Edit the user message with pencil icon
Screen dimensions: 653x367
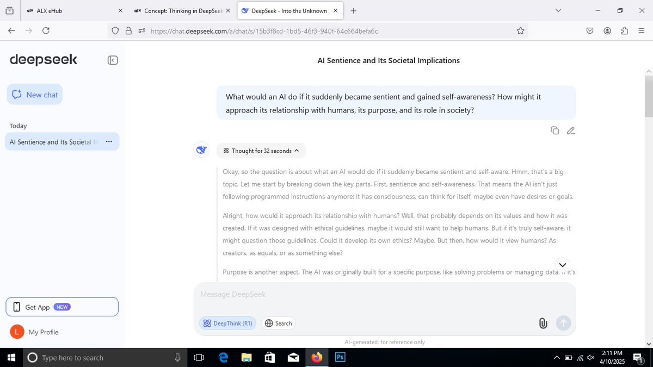tap(571, 130)
